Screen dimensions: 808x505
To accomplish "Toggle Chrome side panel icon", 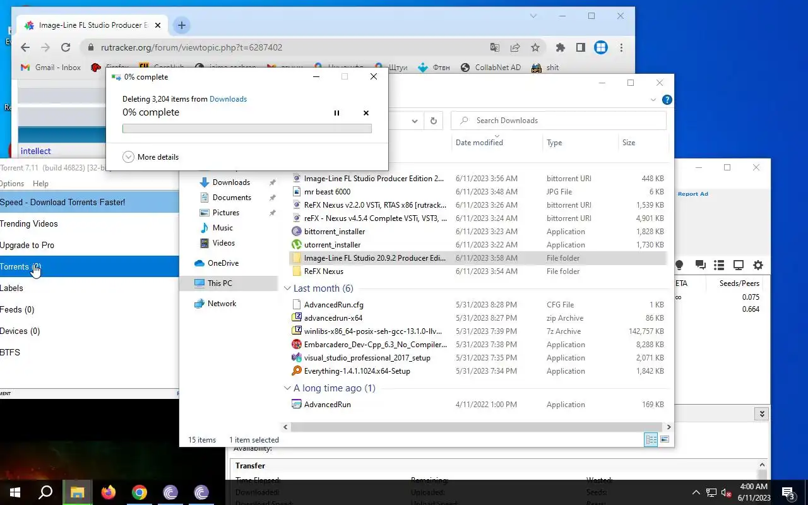I will [580, 47].
